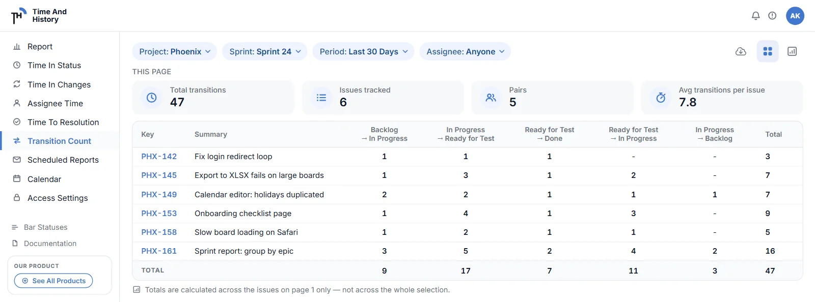Open Time To Resolution page

pyautogui.click(x=63, y=122)
